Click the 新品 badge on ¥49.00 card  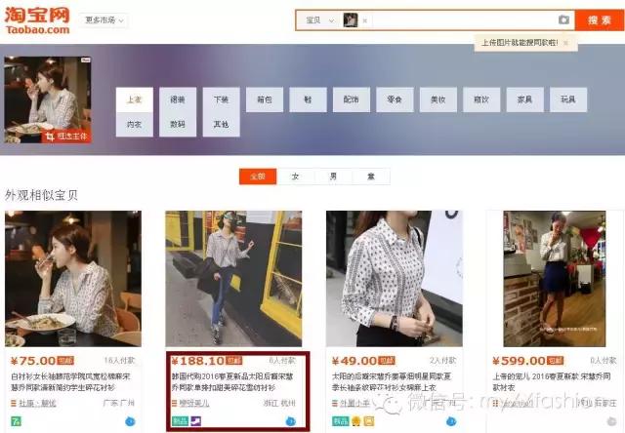point(341,421)
